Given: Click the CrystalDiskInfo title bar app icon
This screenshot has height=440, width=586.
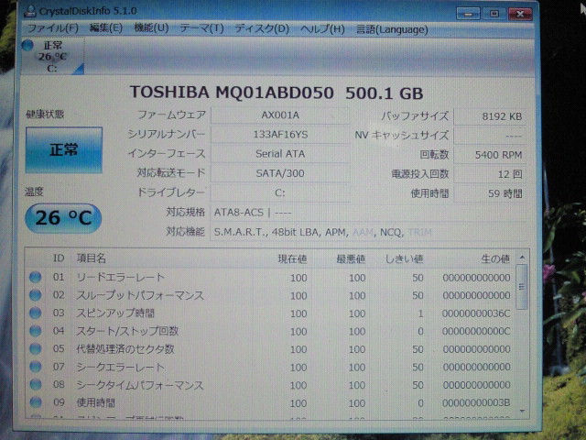Looking at the screenshot, I should (29, 11).
